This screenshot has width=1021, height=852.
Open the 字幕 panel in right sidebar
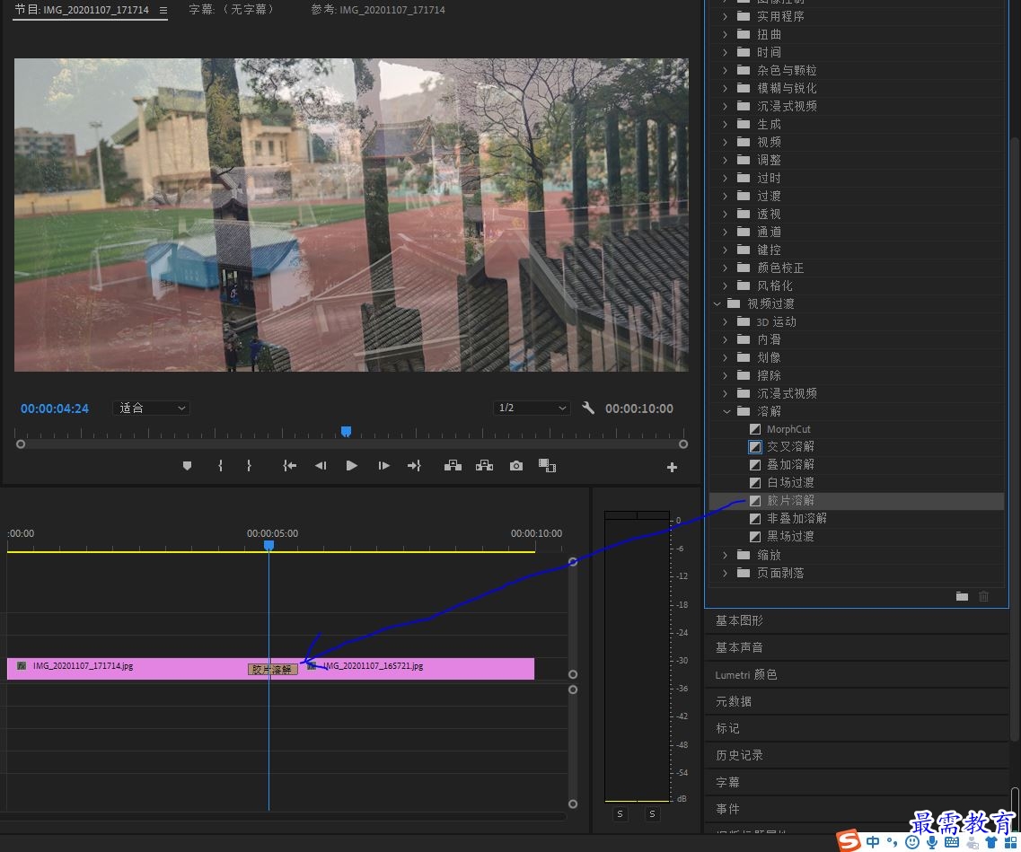pos(727,782)
